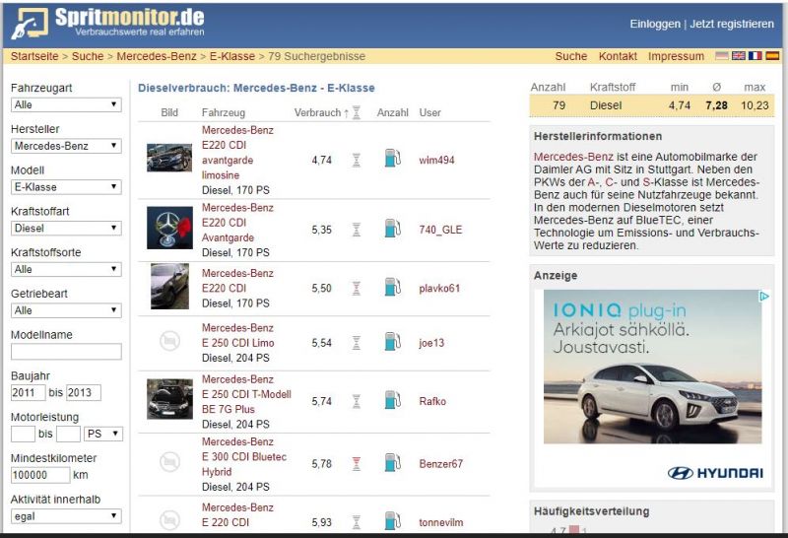Click Motorleistung maximum input field

(x=68, y=434)
